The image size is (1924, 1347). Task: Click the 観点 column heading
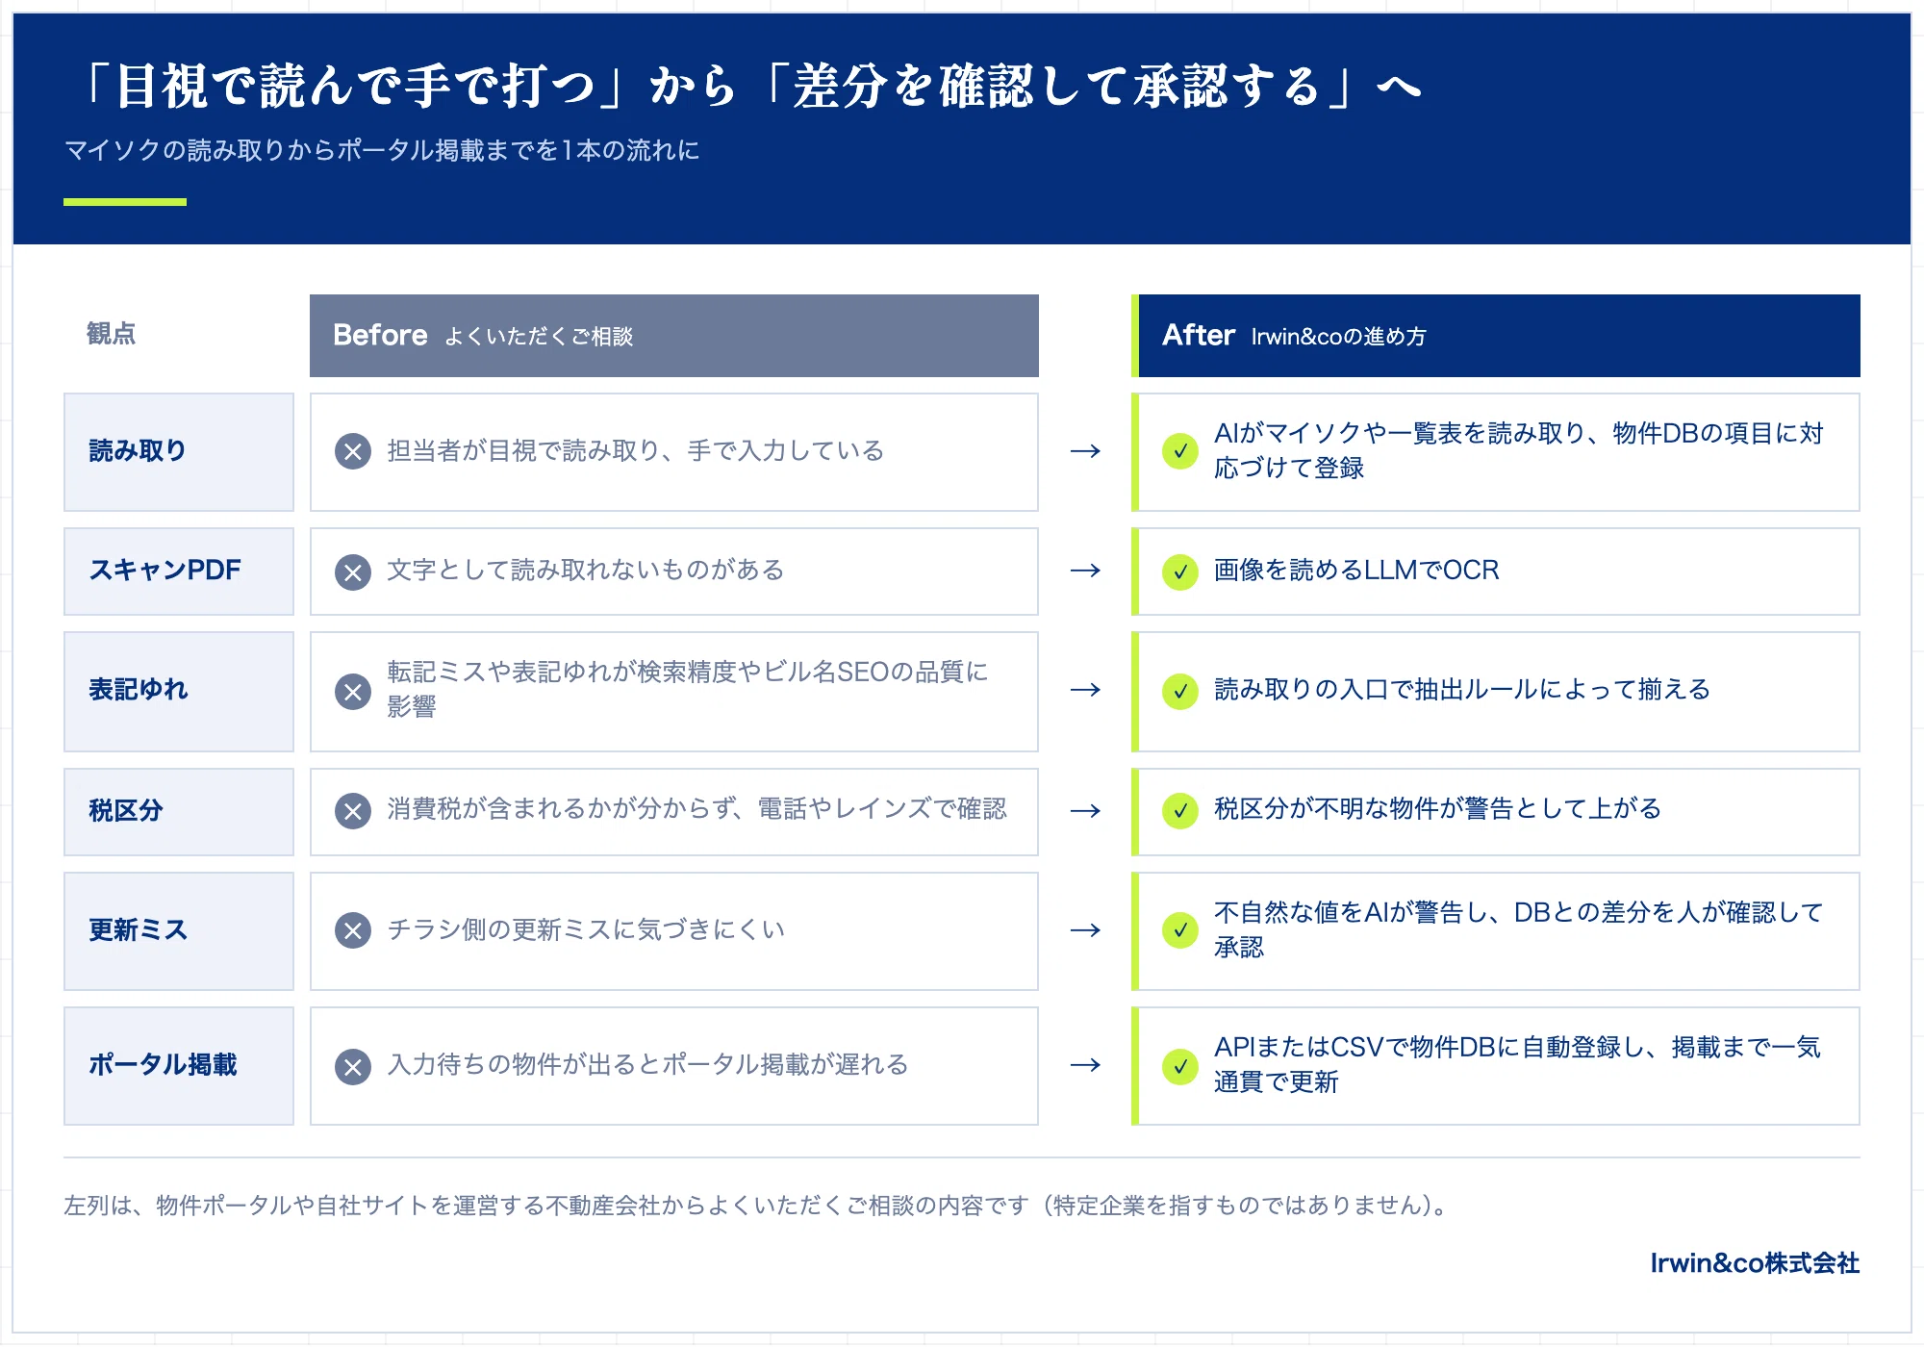click(x=112, y=334)
